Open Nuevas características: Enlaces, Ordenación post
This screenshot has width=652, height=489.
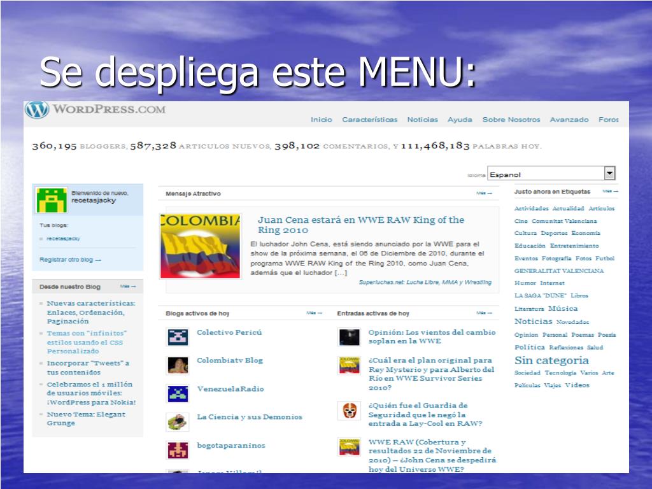91,312
